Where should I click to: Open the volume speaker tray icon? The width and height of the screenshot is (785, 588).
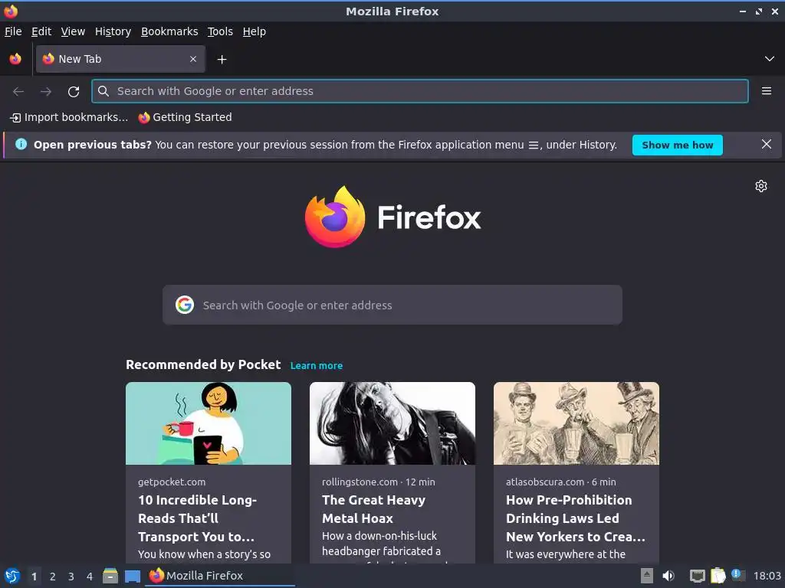tap(668, 576)
